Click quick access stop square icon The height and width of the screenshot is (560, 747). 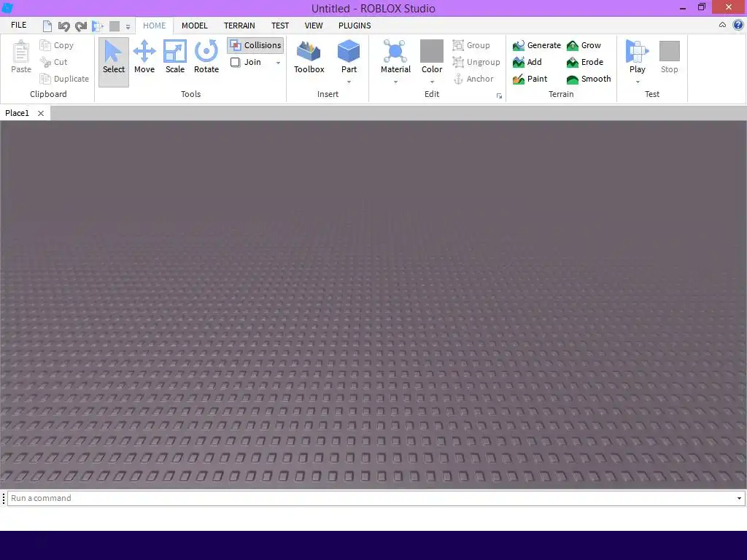point(115,26)
